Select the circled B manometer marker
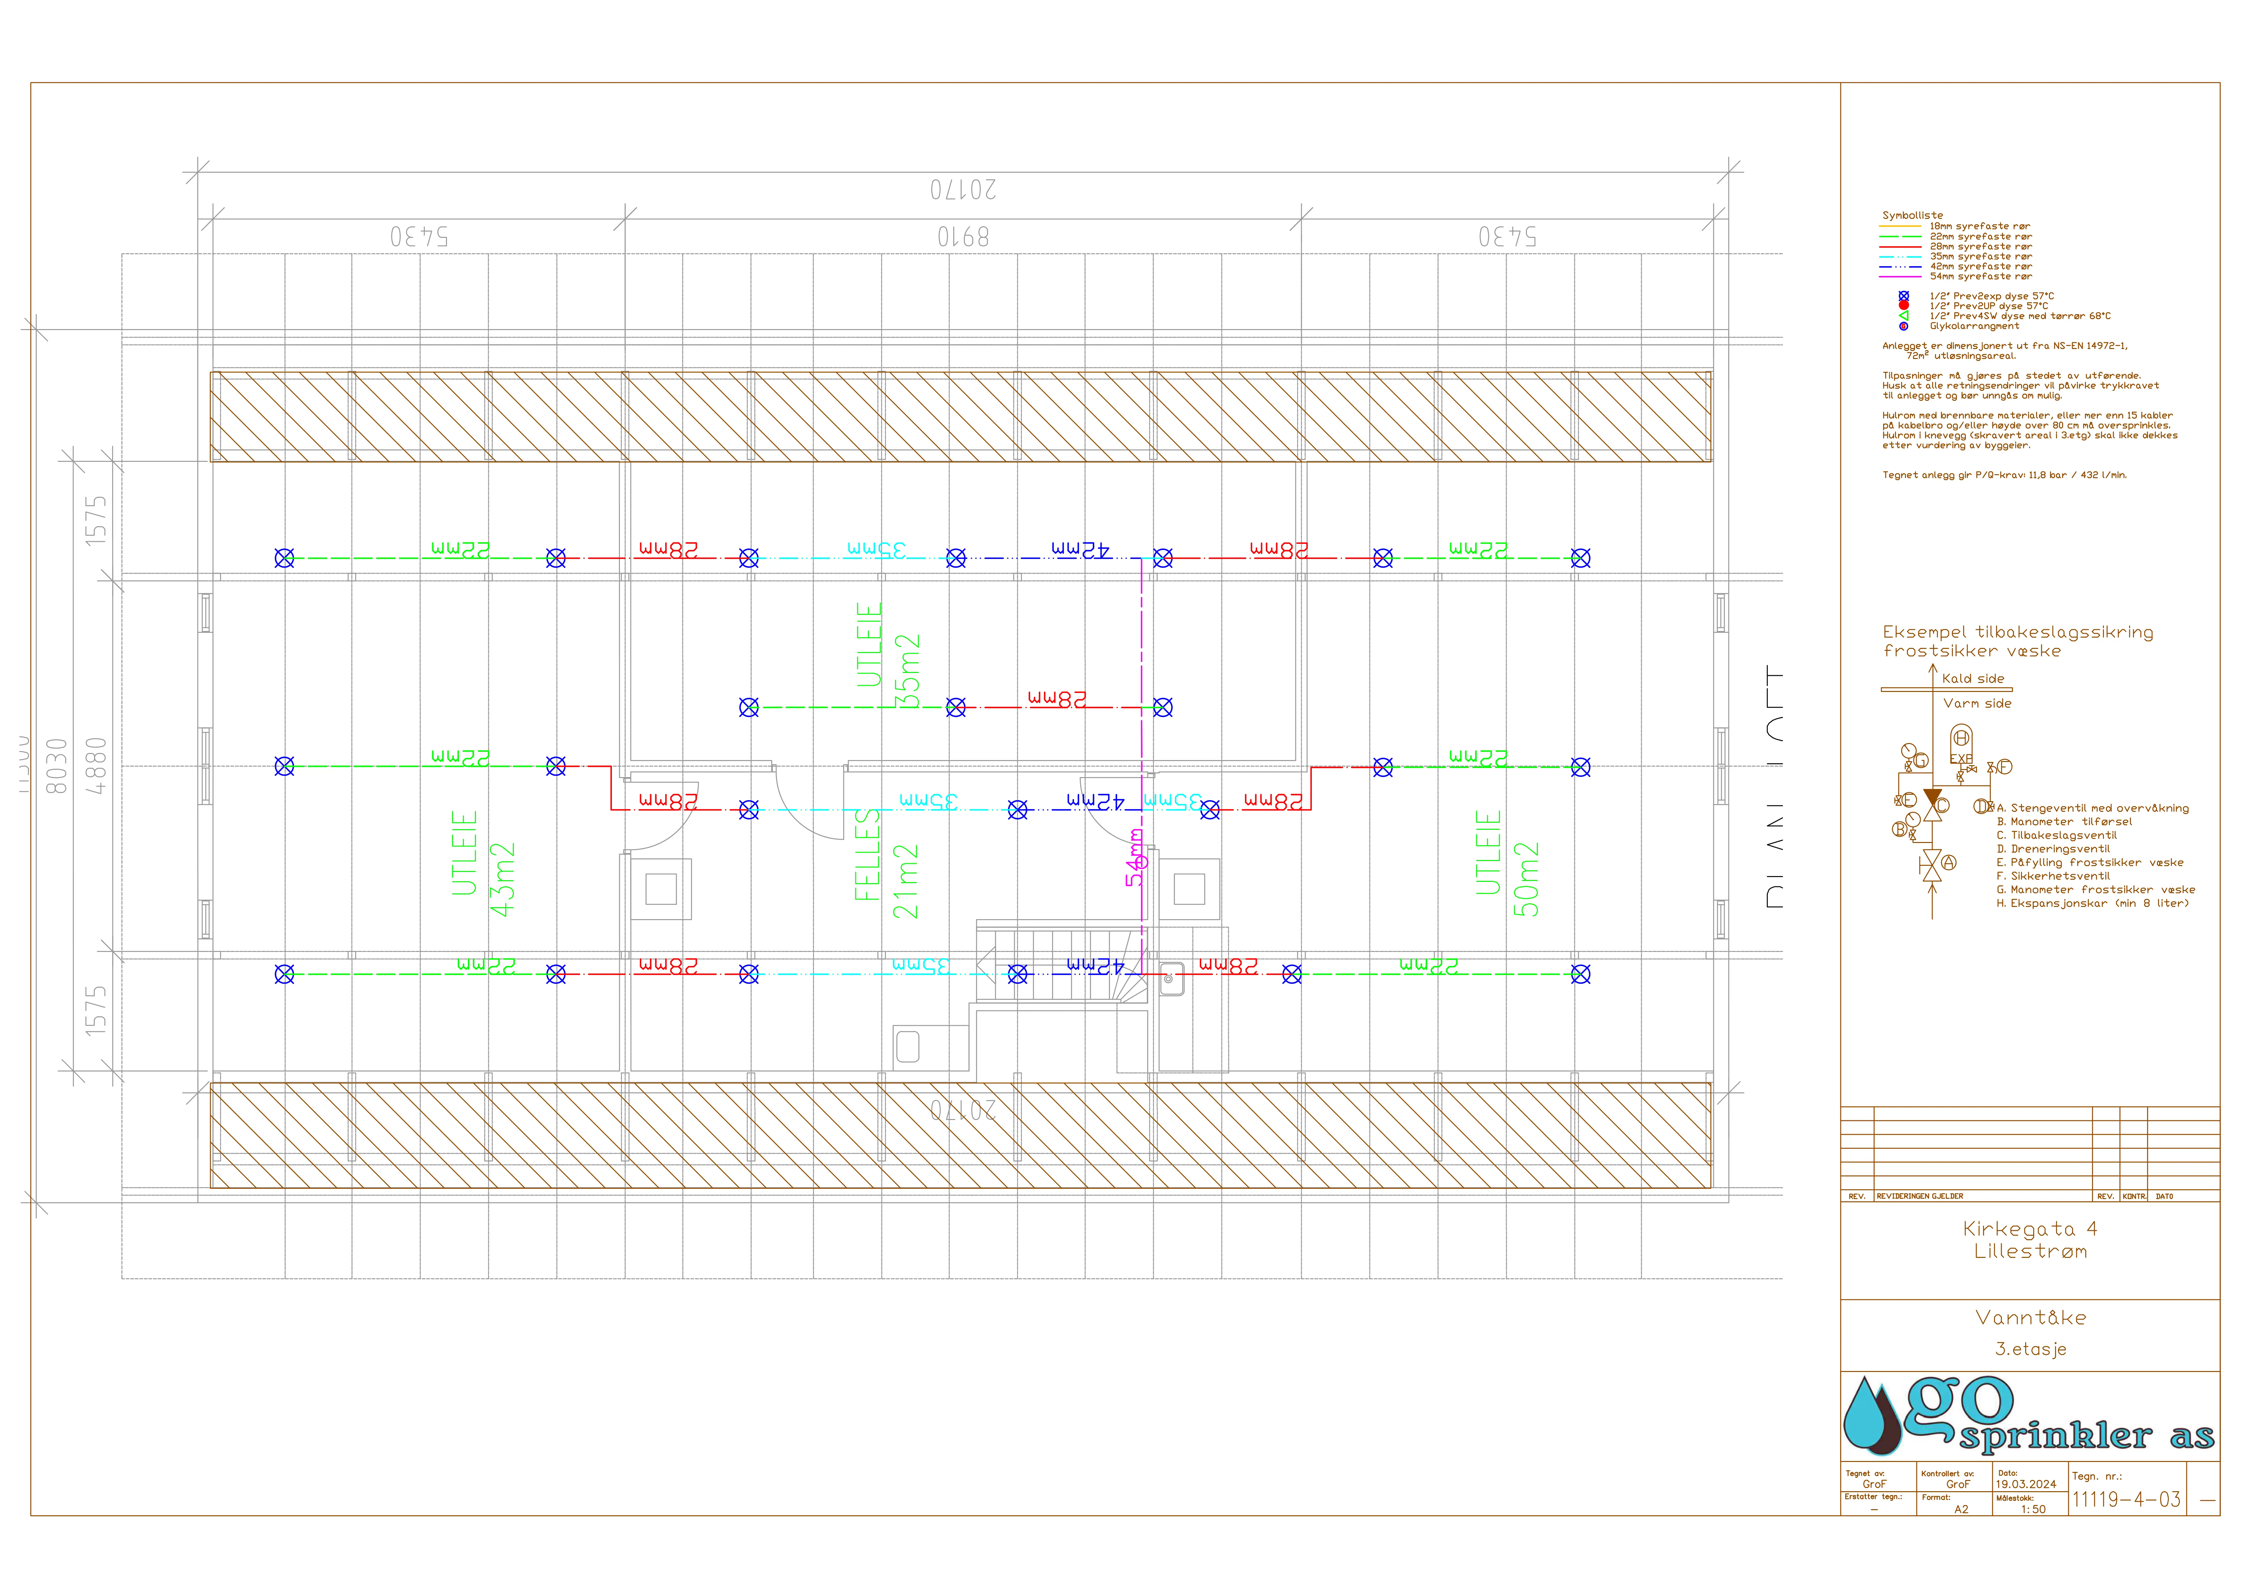The height and width of the screenshot is (1595, 2255). [x=1900, y=829]
